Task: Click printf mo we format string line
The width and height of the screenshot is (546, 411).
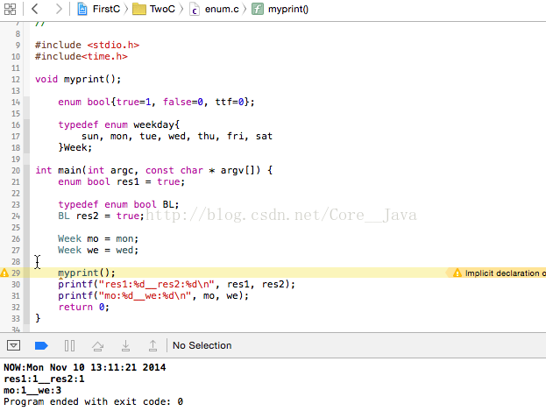Action: coord(153,295)
